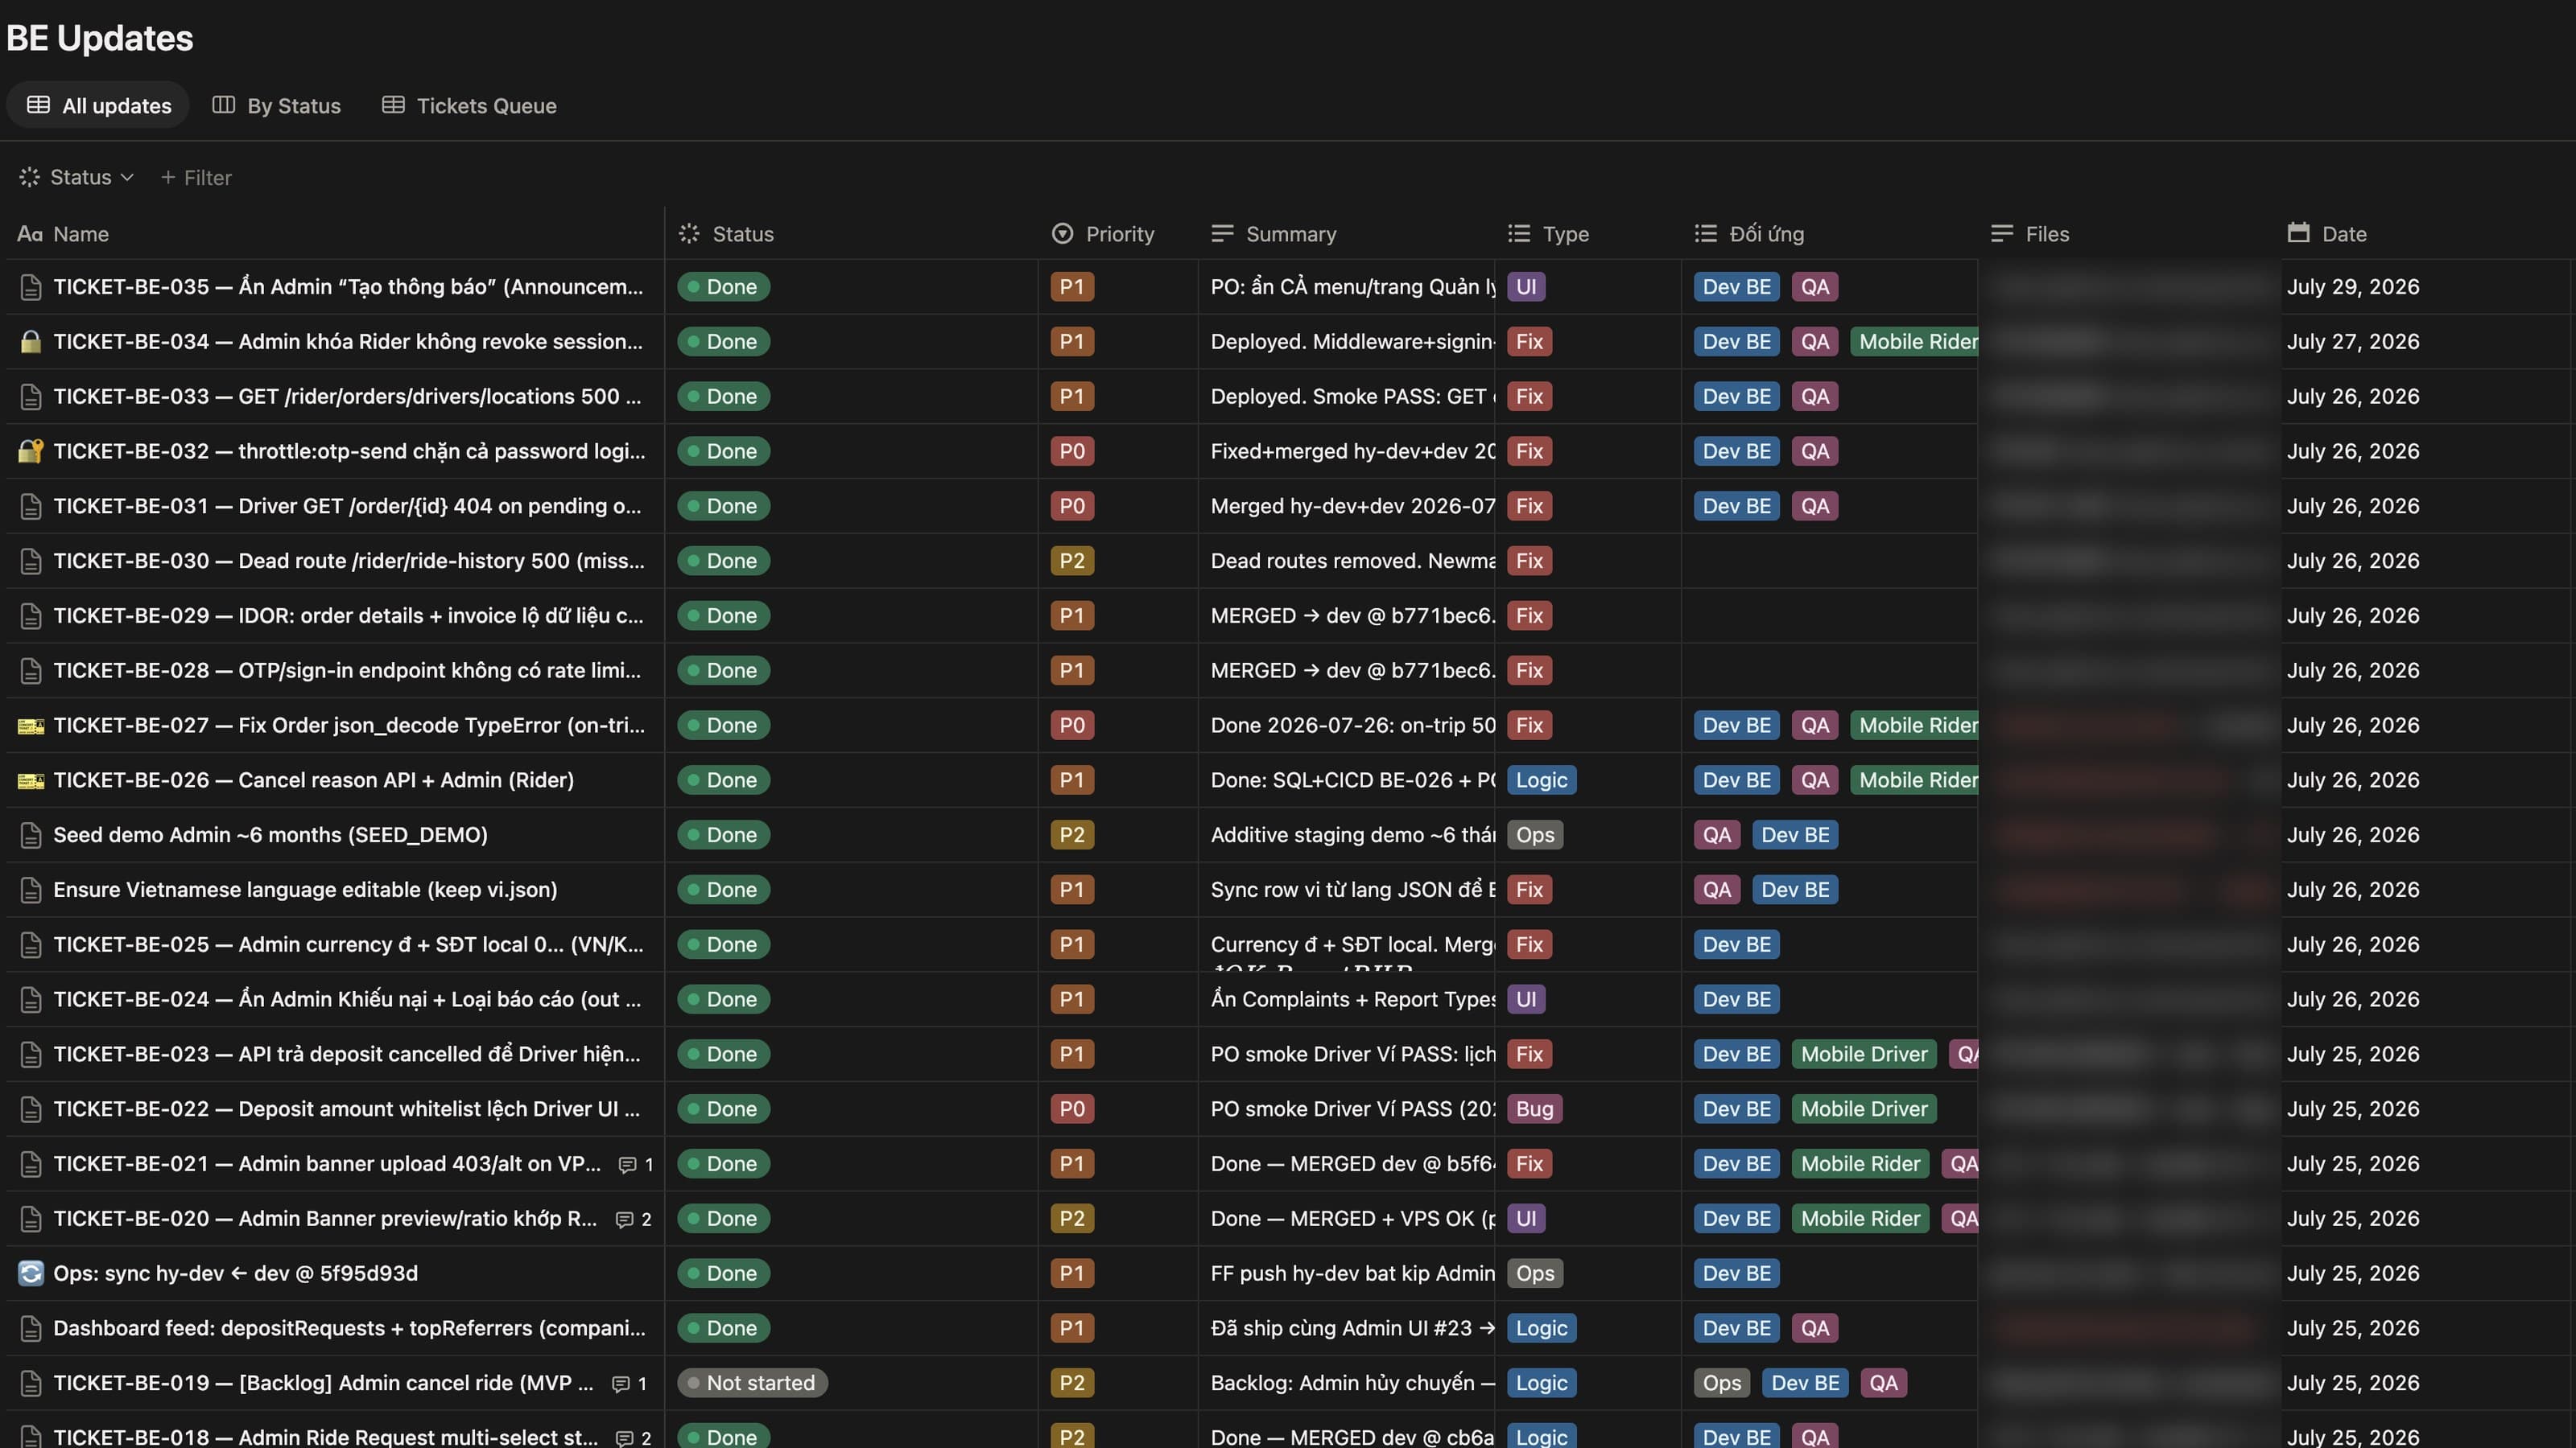This screenshot has height=1448, width=2576.
Task: Click the Status column header icon
Action: click(x=689, y=234)
